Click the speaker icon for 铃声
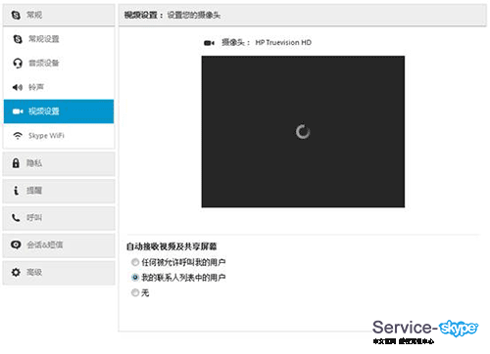490x354 pixels. tap(18, 87)
